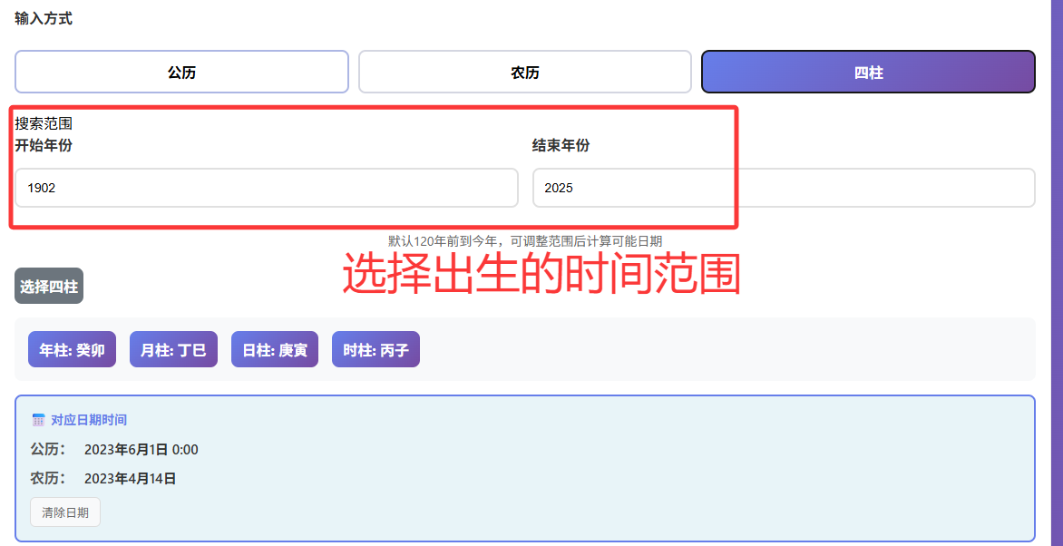The width and height of the screenshot is (1063, 546).
Task: Click the 搜索范围 section label
Action: 44,123
